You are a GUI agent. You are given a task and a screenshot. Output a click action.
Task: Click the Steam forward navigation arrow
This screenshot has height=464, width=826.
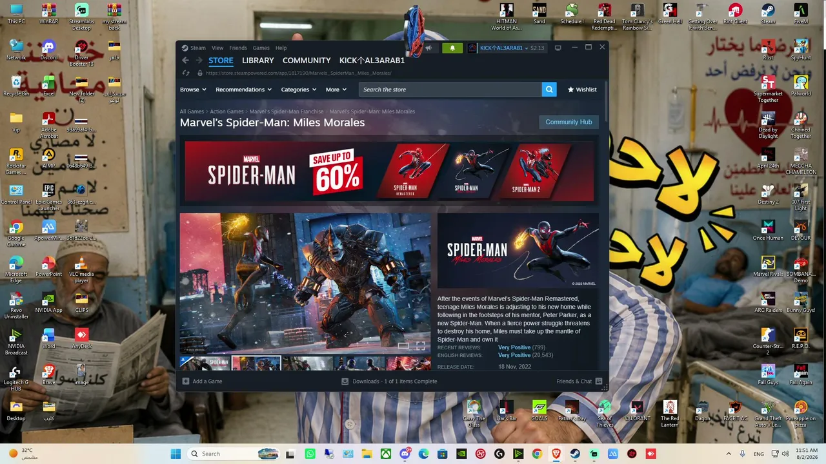click(x=198, y=61)
